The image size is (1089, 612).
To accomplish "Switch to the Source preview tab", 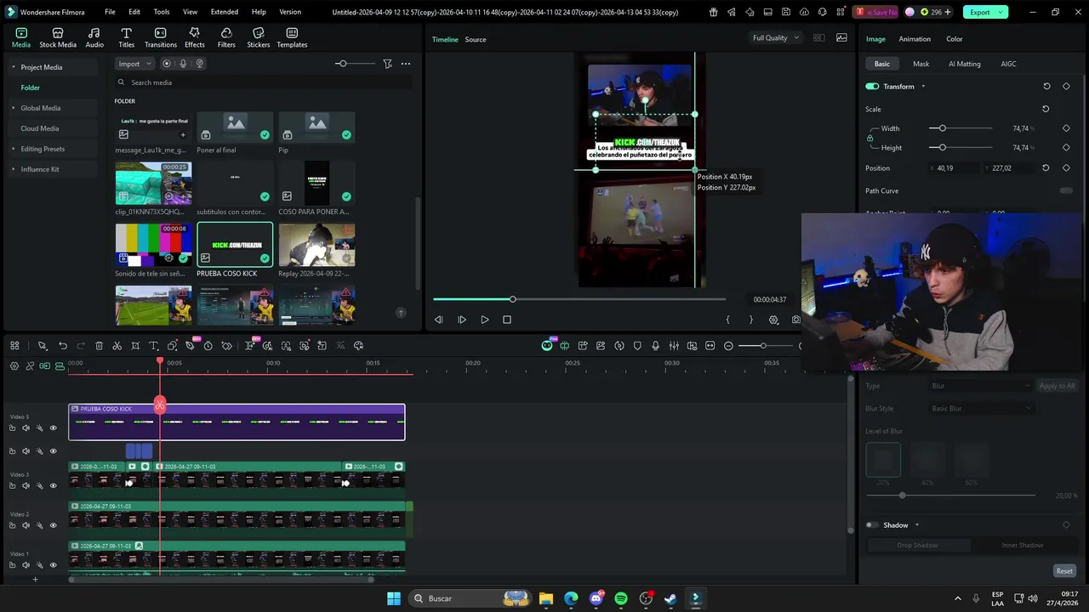I will click(x=476, y=40).
